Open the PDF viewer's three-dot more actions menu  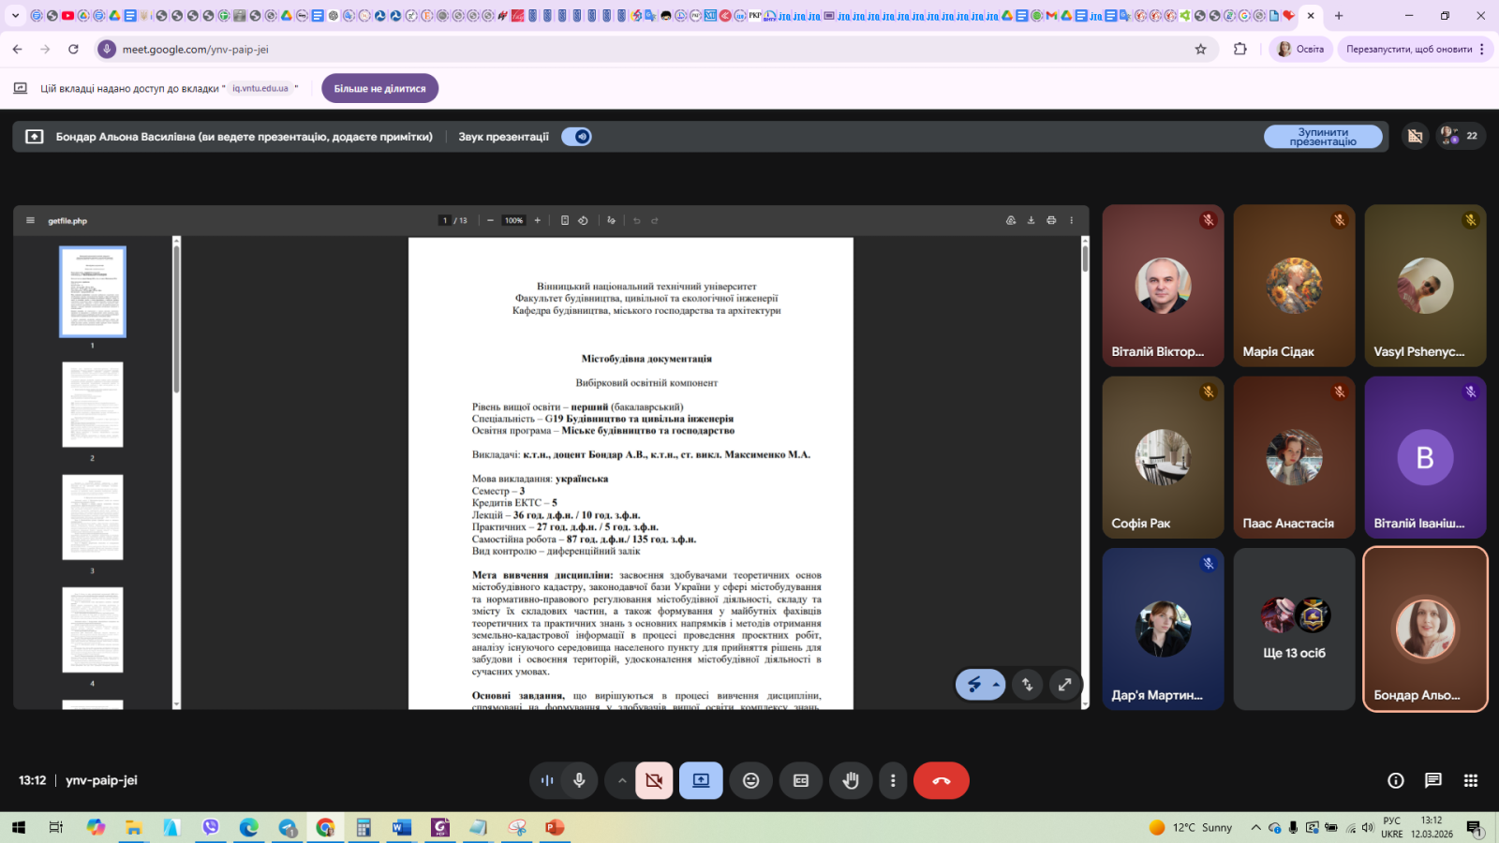1072,221
